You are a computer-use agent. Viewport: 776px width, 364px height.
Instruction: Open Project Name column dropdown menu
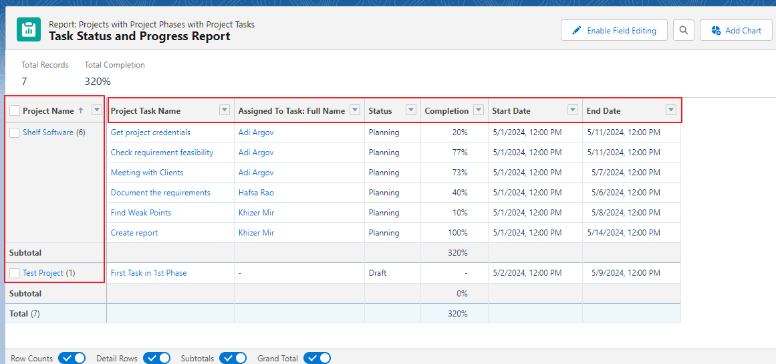coord(97,110)
